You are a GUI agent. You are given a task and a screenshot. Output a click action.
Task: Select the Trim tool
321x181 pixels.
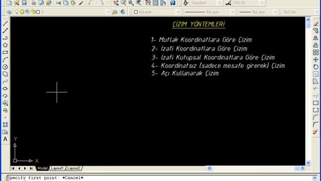(x=315, y=88)
